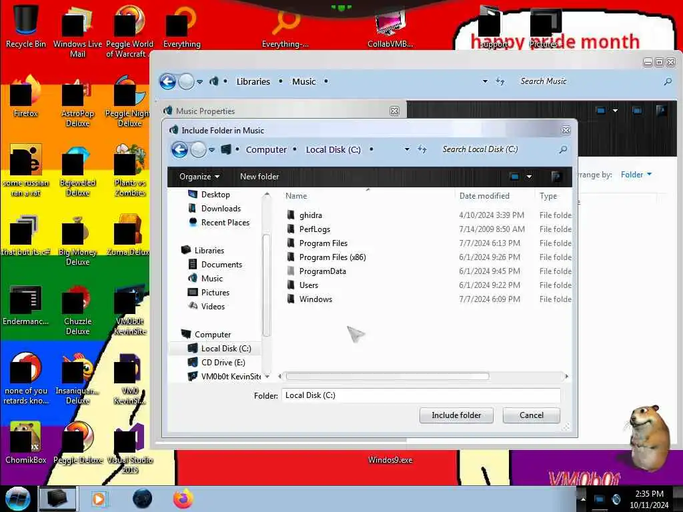Image resolution: width=683 pixels, height=512 pixels.
Task: Click Folder name input field
Action: pyautogui.click(x=421, y=395)
